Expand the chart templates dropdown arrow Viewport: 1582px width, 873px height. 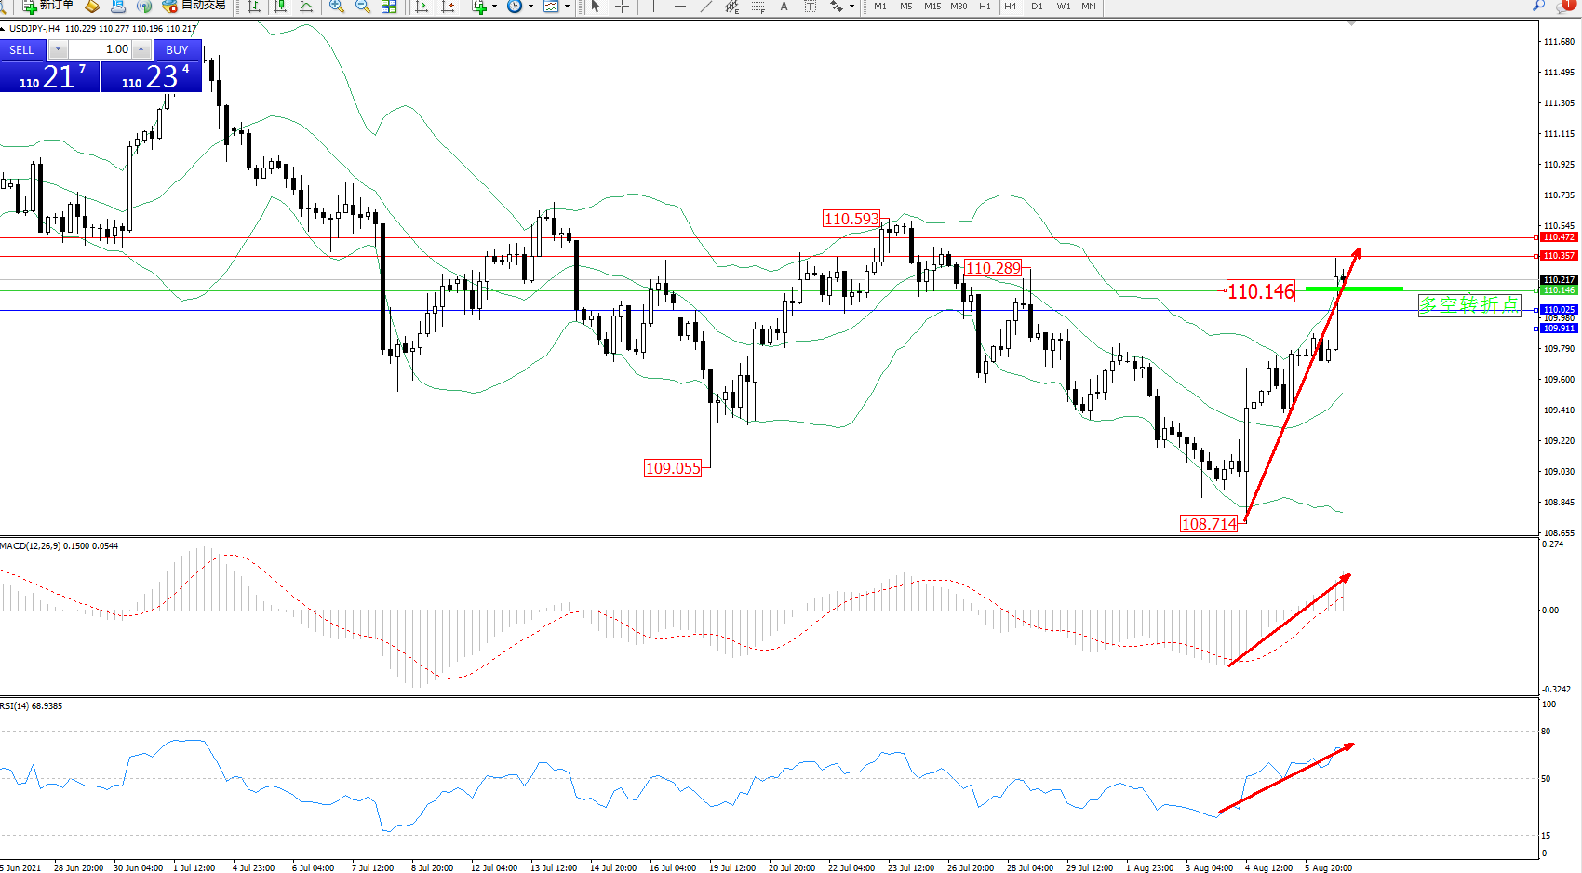click(567, 7)
